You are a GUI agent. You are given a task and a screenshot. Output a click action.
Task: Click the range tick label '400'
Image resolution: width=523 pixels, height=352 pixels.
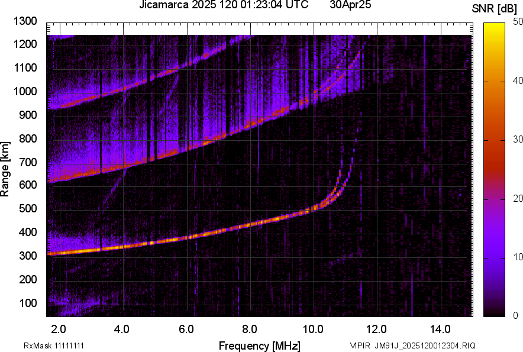tap(28, 232)
